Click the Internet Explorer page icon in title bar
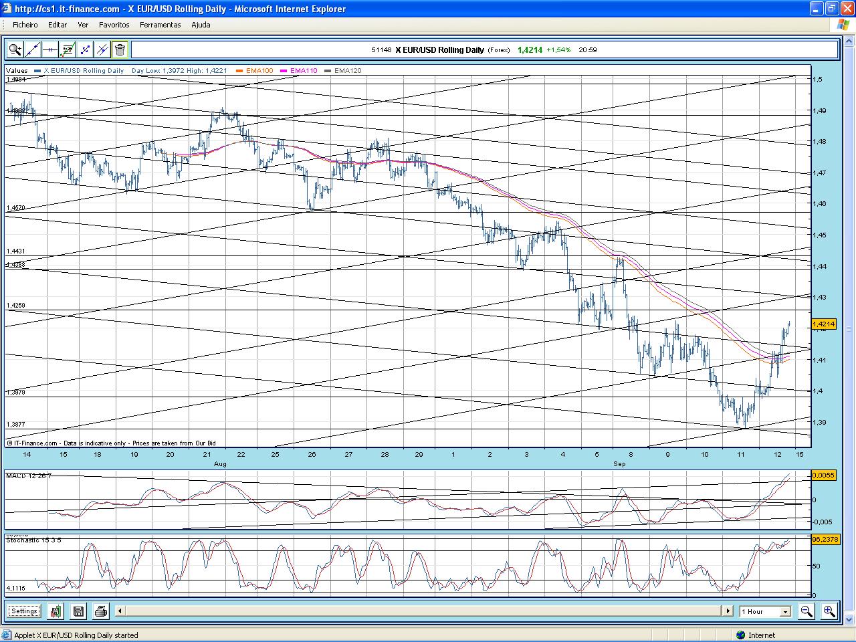 [7, 9]
